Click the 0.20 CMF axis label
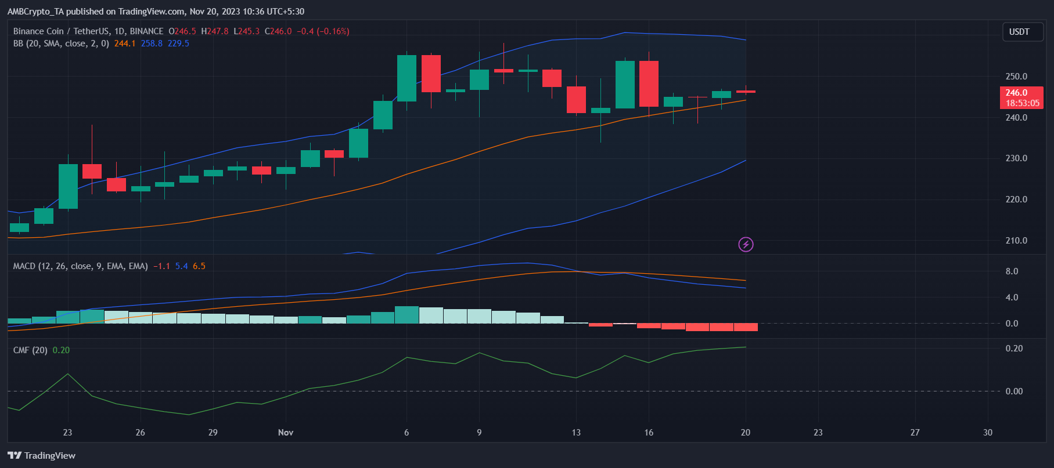The width and height of the screenshot is (1054, 468). 1014,349
